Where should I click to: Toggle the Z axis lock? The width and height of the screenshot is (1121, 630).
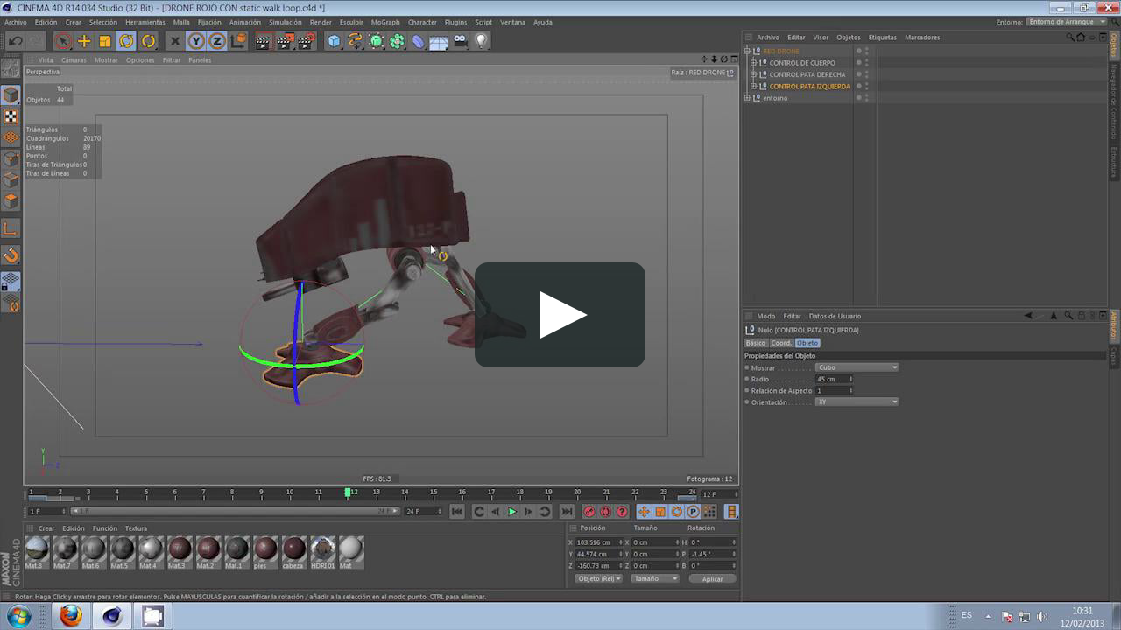pos(217,41)
